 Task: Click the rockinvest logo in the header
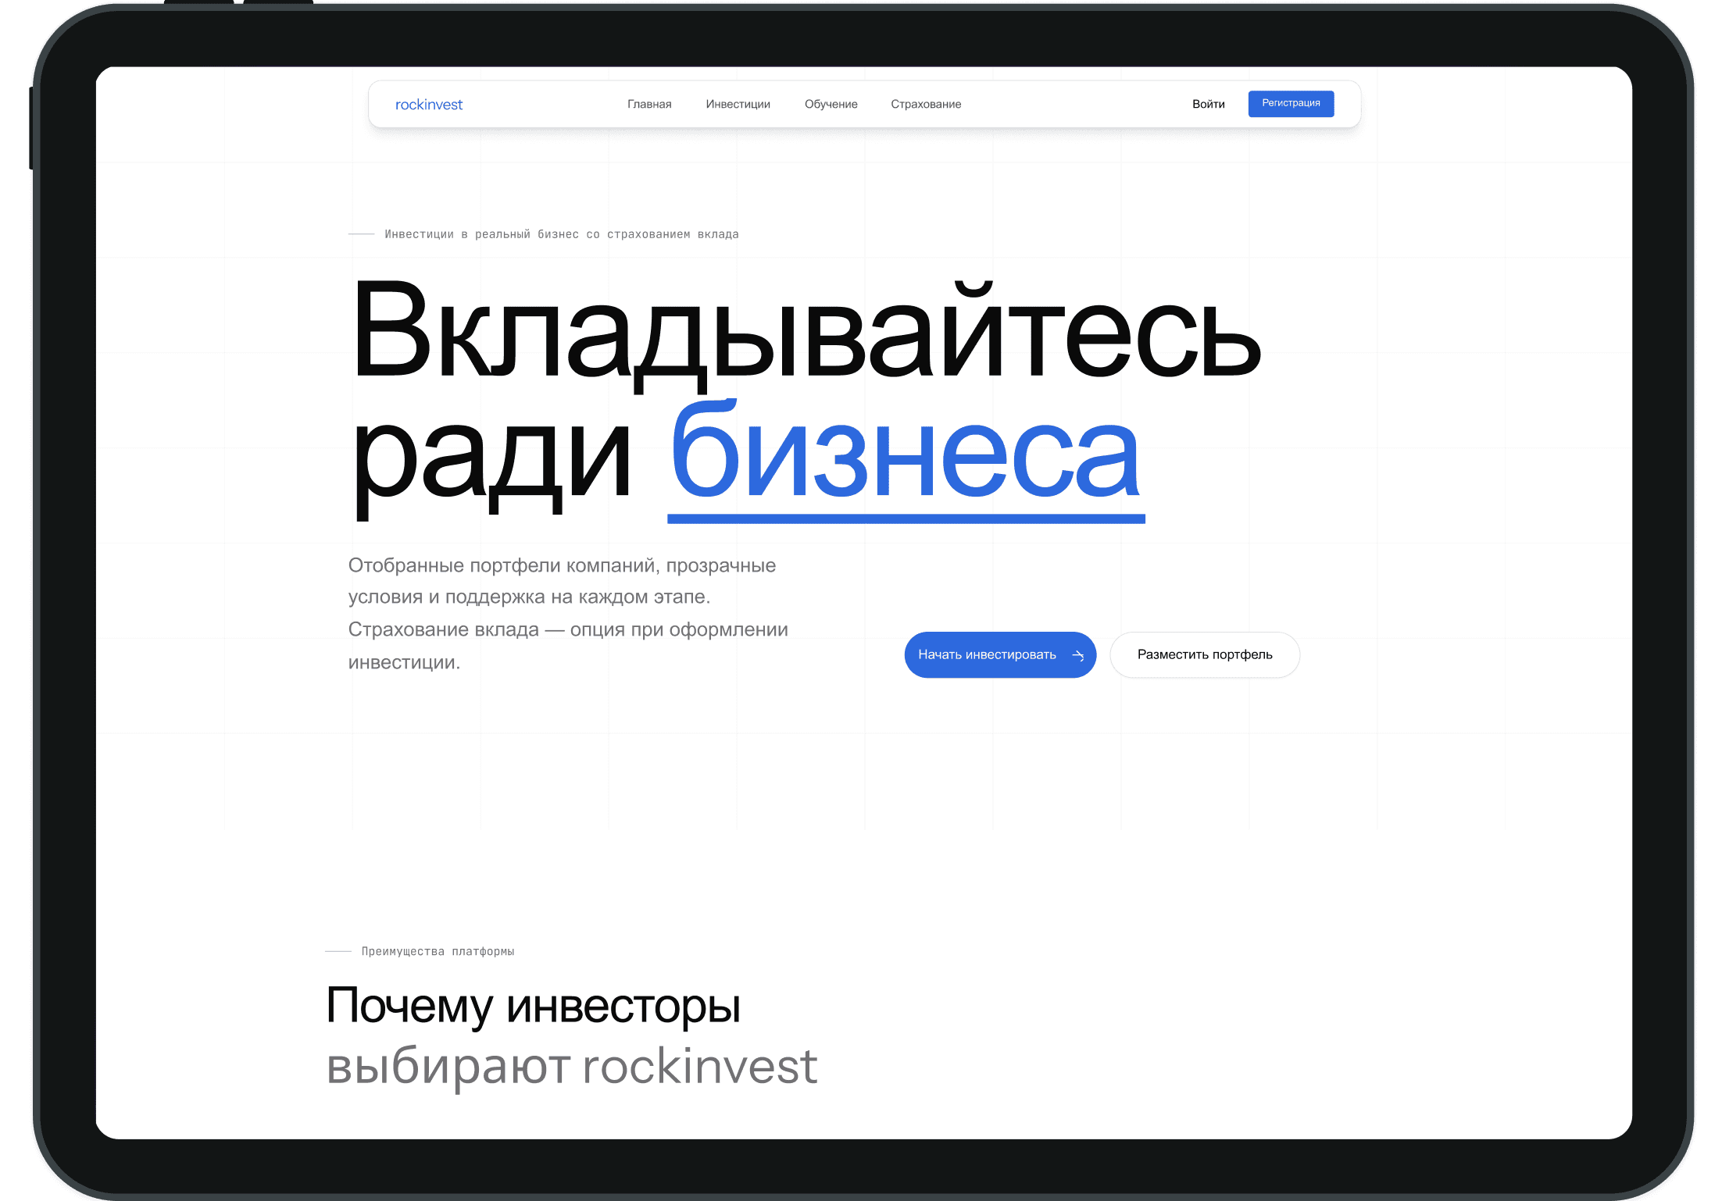(429, 104)
